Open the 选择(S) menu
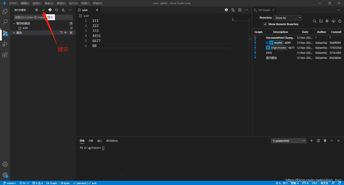Screen dimensions: 344x185 (x=37, y=3)
